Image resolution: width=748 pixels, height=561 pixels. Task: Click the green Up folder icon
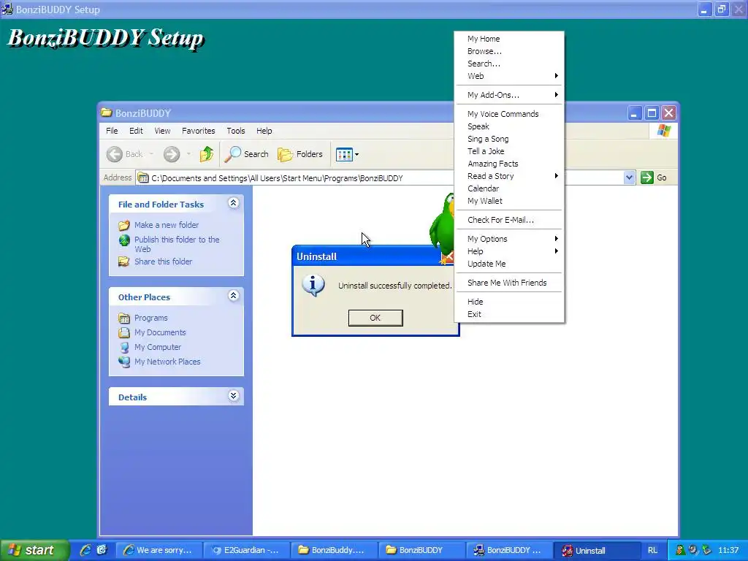(207, 154)
